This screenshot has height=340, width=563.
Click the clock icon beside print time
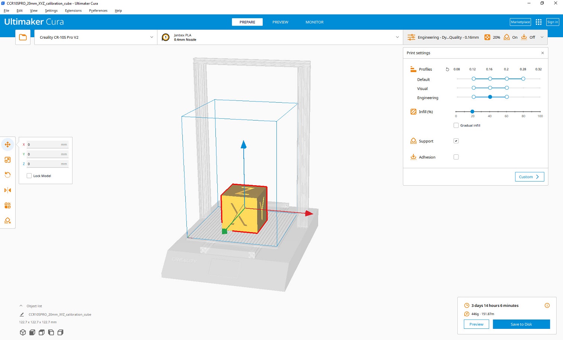tap(467, 305)
